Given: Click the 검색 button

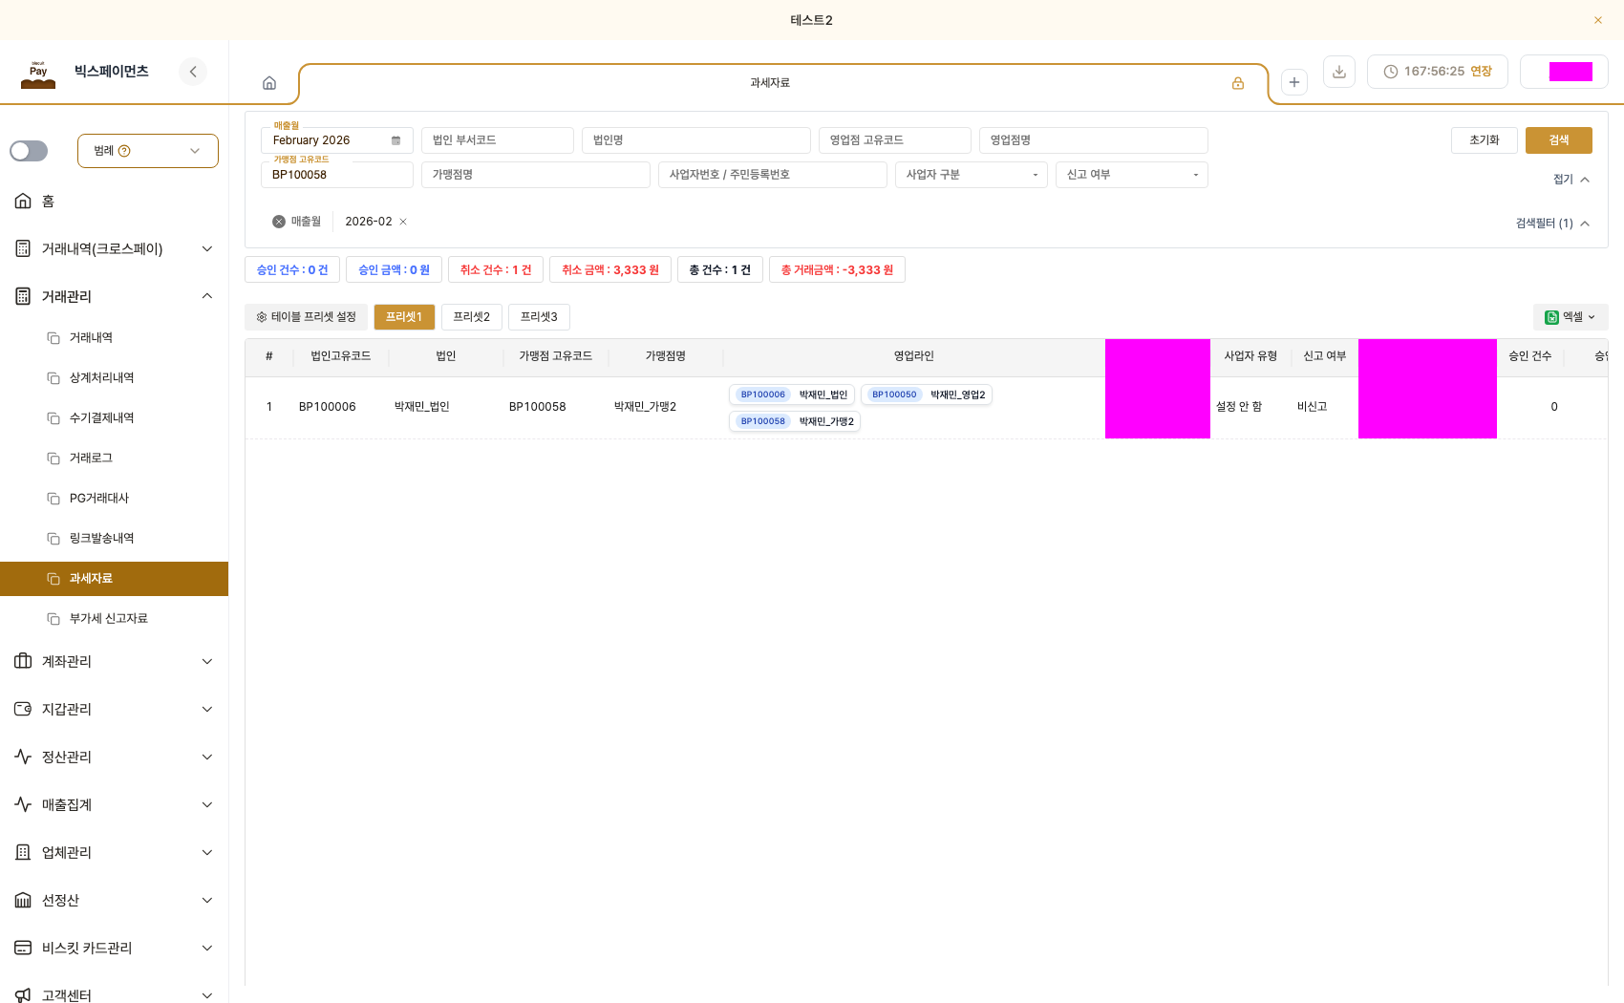Looking at the screenshot, I should (1559, 140).
